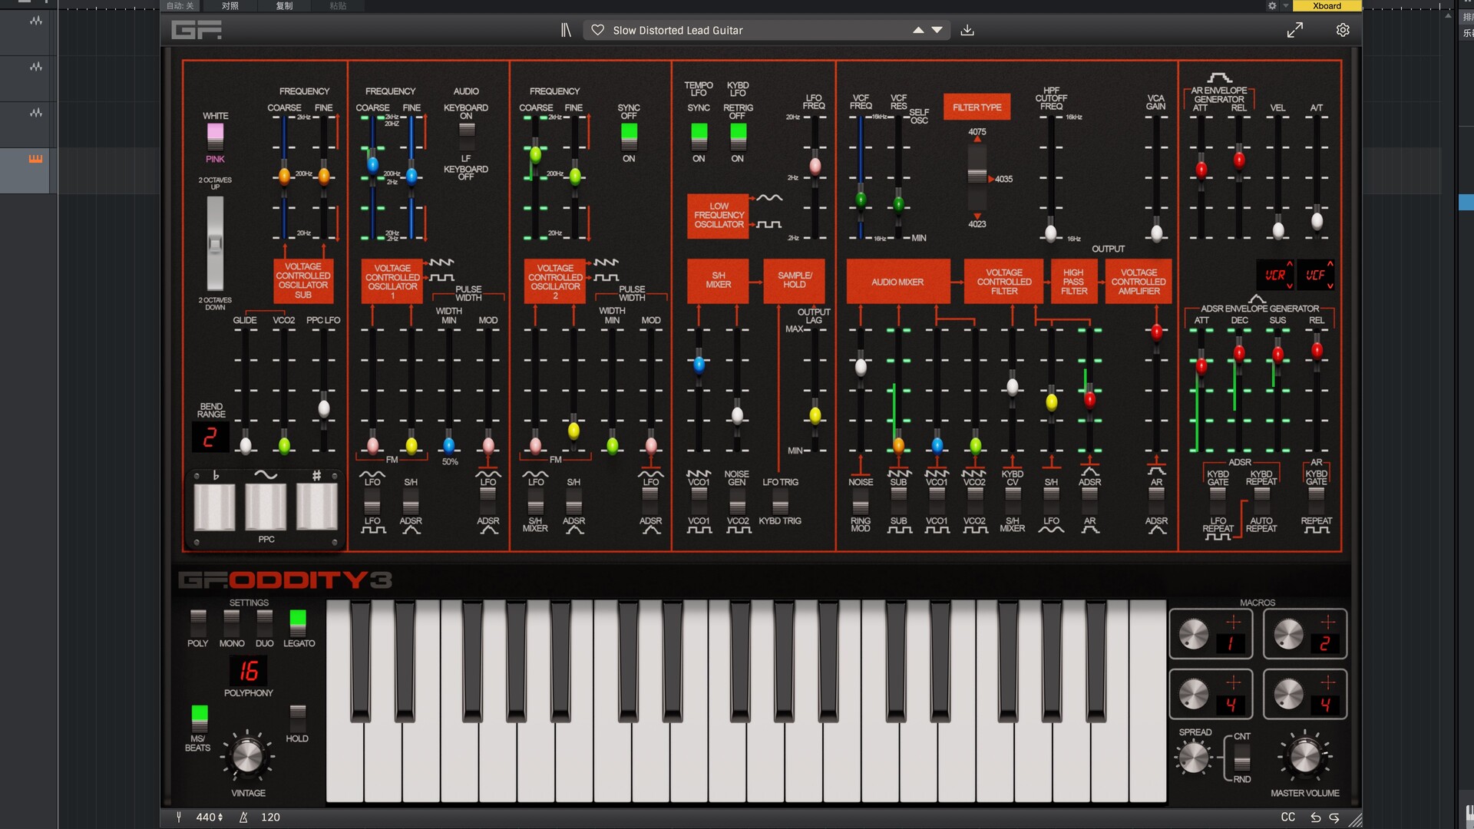Tap the vibrato wave PPC pad

coord(266,507)
